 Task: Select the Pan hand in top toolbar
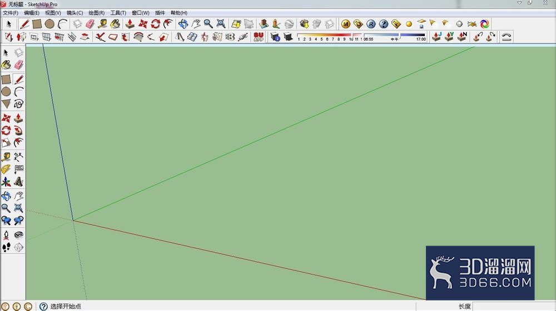coord(196,24)
